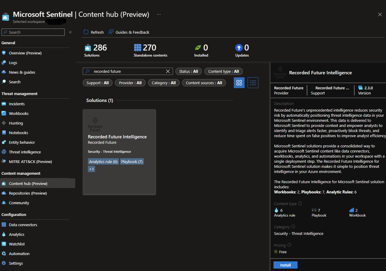Viewport: 386px width, 271px height.
Task: Click the Refresh icon in toolbar
Action: coord(86,32)
